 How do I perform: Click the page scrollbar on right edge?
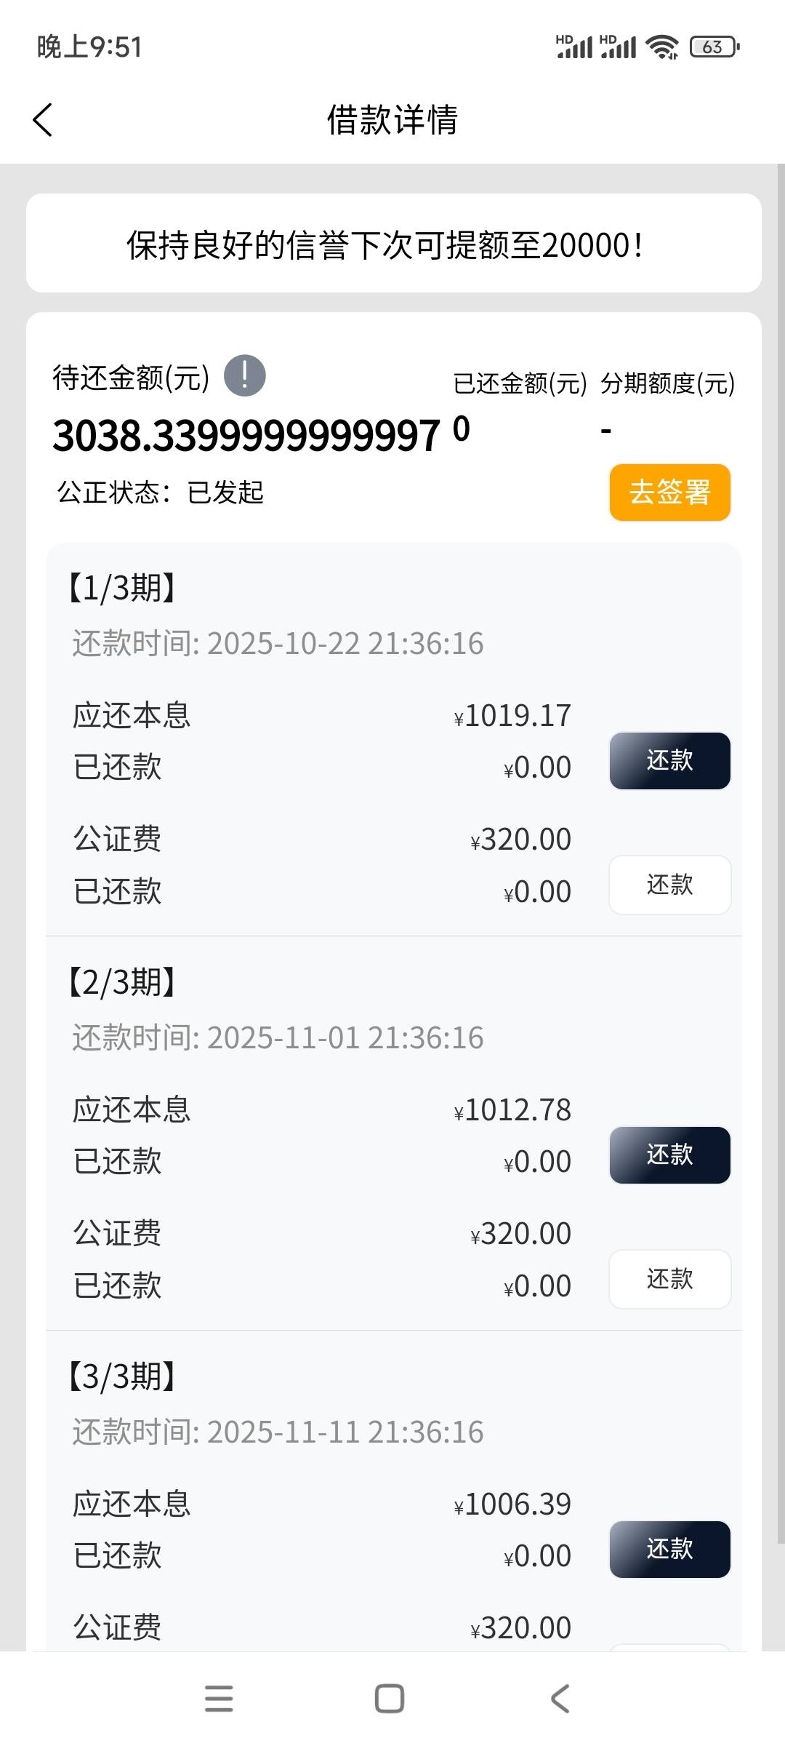click(x=781, y=844)
